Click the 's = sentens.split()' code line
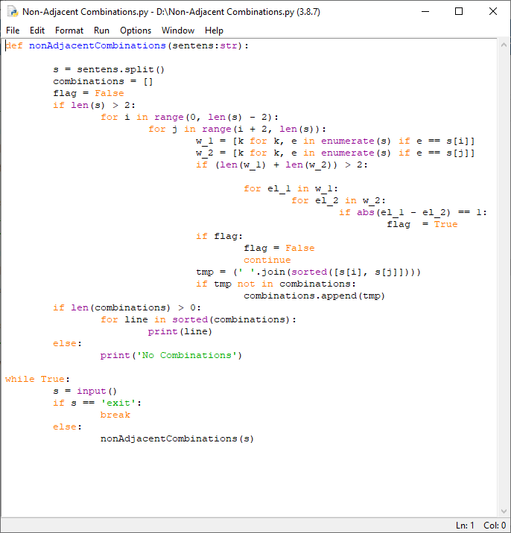Image resolution: width=511 pixels, height=533 pixels. [x=109, y=69]
